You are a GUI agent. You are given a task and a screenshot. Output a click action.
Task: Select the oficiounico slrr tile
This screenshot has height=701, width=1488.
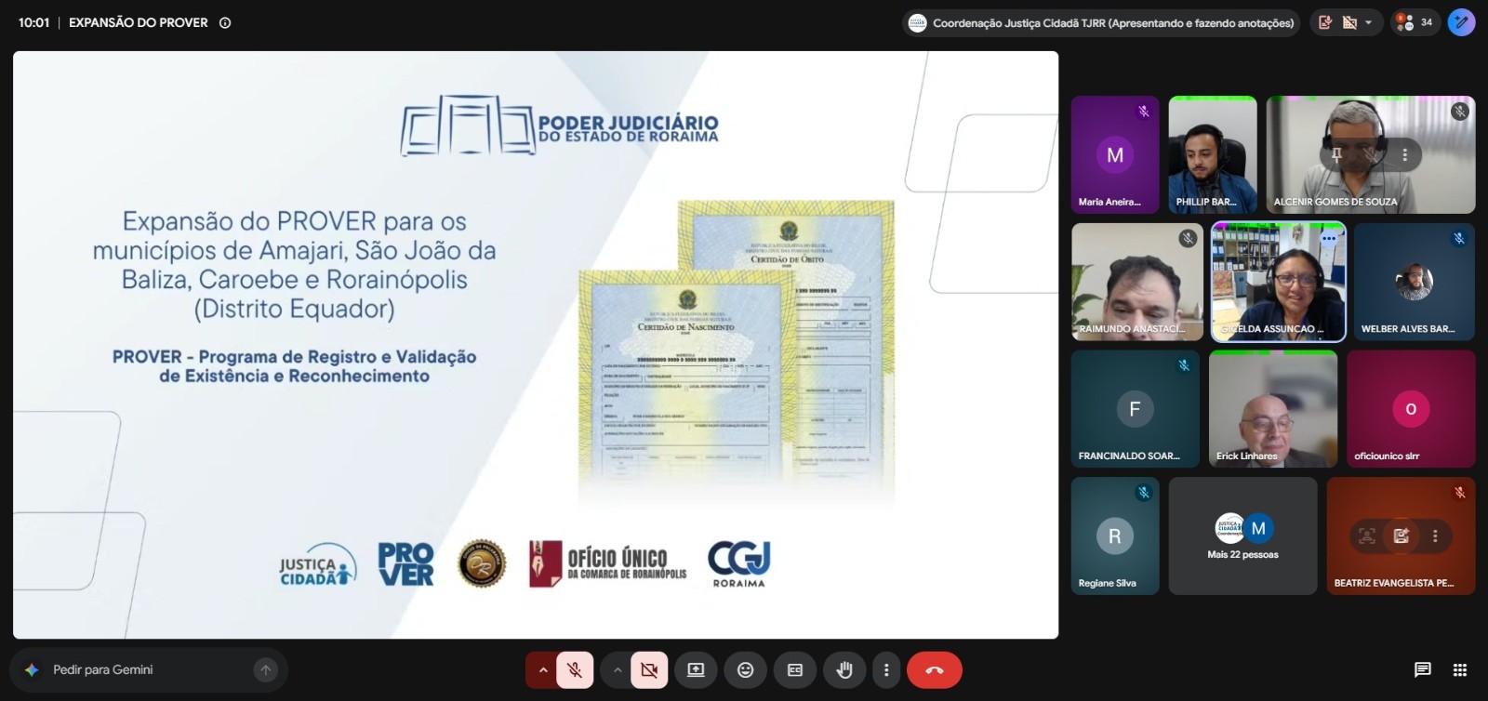1411,409
